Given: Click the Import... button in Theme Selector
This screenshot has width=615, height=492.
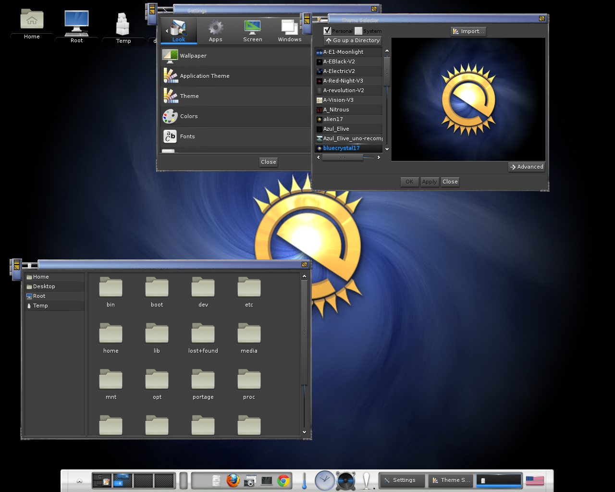Looking at the screenshot, I should coord(468,31).
